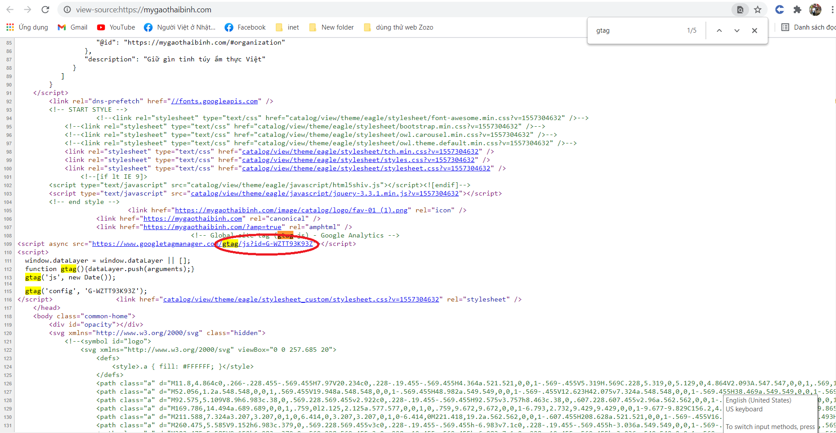Click the <!-- end style --> comment line
This screenshot has height=433, width=836.
(x=84, y=202)
